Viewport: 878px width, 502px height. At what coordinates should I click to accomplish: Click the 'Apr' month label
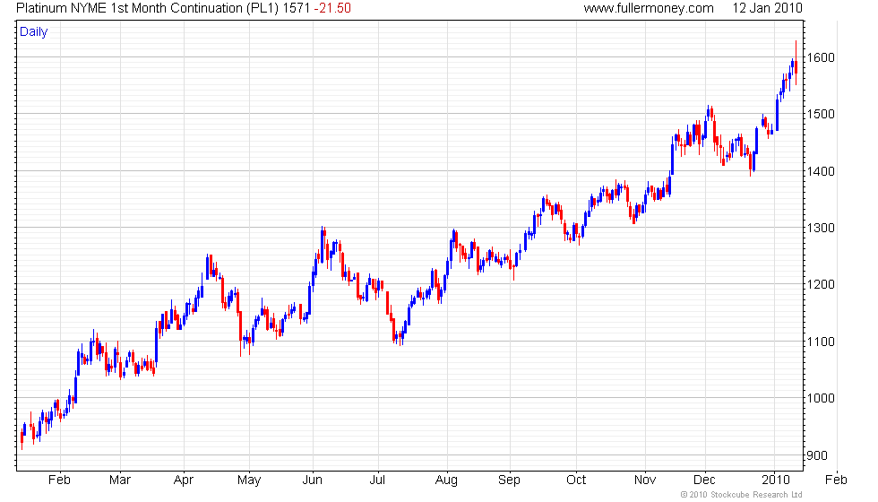click(184, 480)
